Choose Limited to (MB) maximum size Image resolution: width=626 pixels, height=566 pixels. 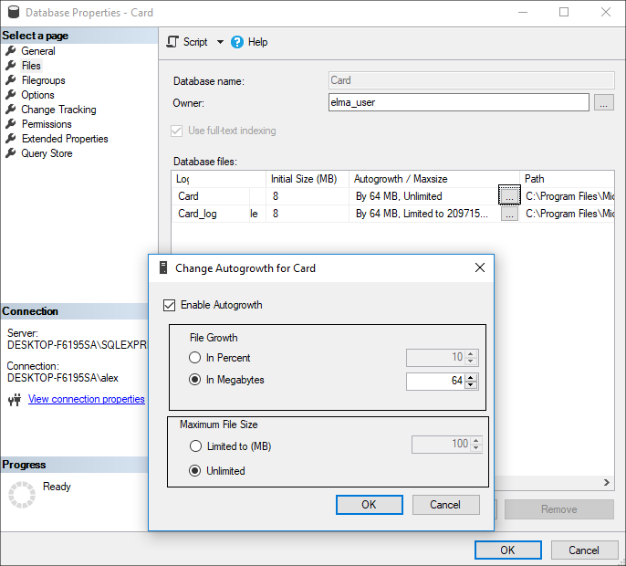194,446
